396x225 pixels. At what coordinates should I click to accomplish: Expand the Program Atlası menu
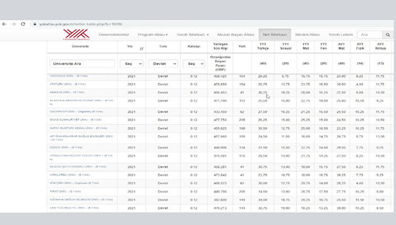[x=152, y=35]
